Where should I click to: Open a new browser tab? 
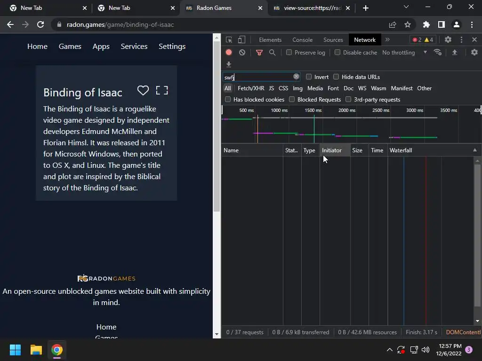click(x=365, y=8)
